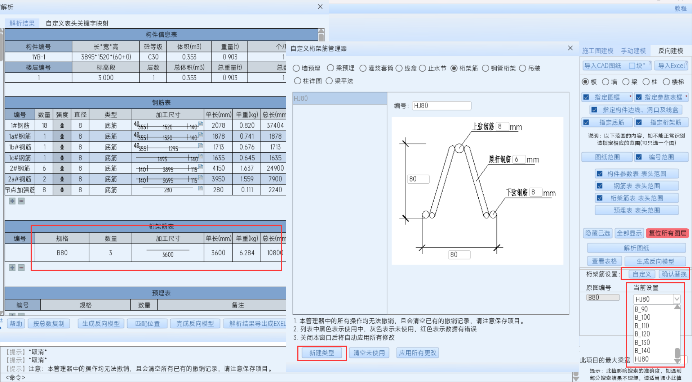This screenshot has height=382, width=692.
Task: Click the 新建类型 button
Action: (322, 353)
